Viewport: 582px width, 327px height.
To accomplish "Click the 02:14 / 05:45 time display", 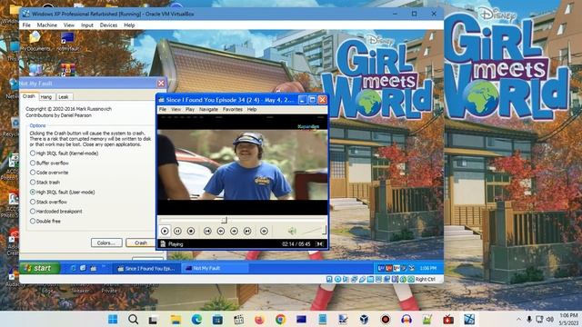I will [296, 244].
